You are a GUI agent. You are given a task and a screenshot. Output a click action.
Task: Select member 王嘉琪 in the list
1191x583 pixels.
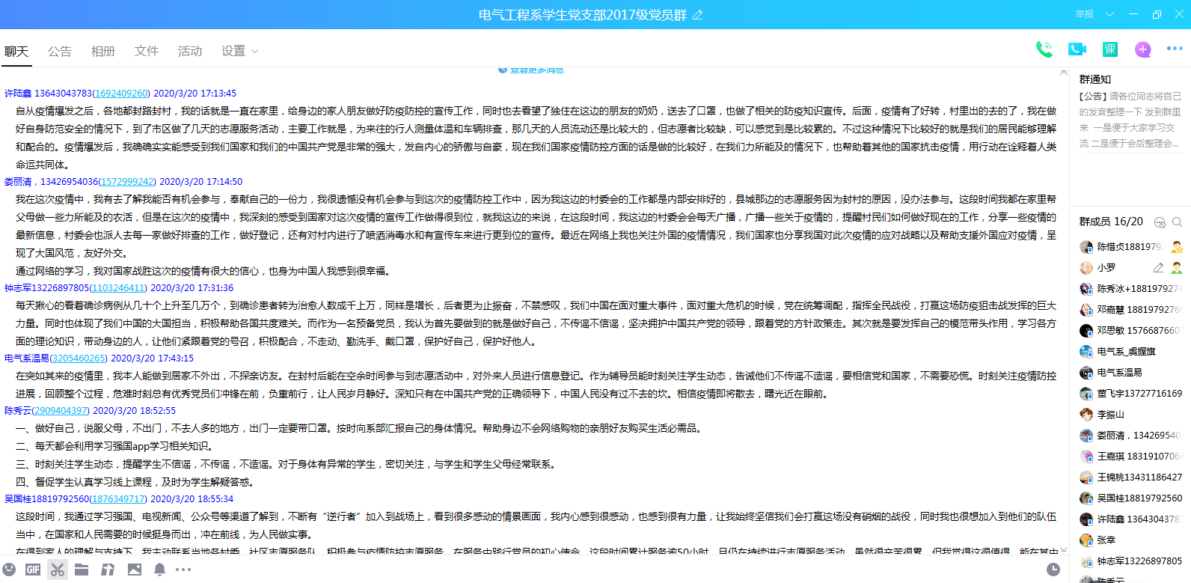(x=1130, y=457)
